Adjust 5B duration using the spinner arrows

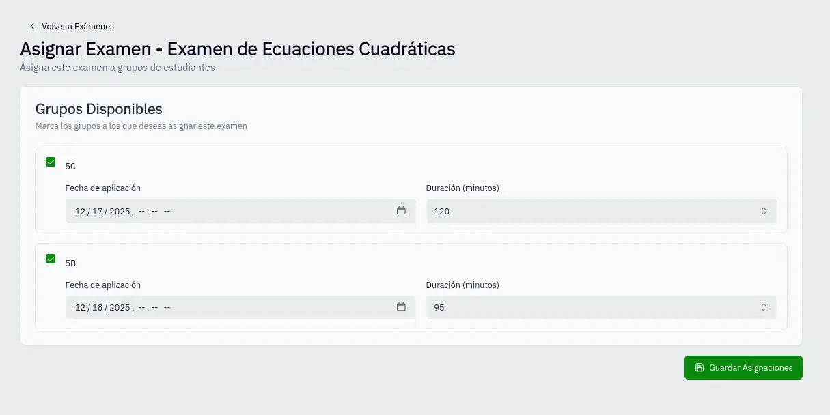(764, 309)
